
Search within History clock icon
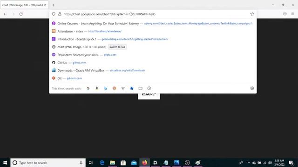point(149,88)
